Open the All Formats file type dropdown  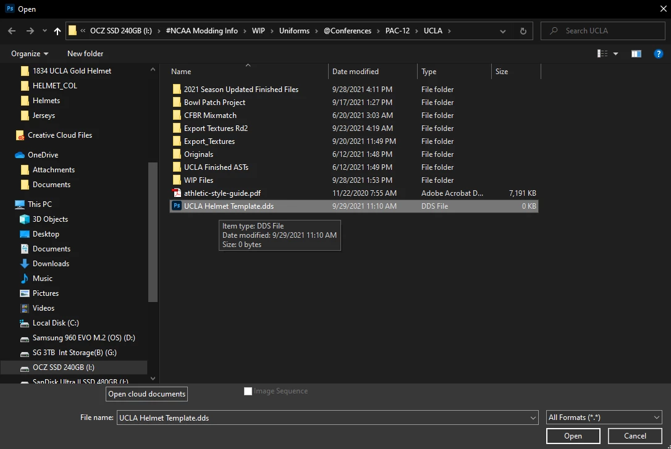click(x=604, y=418)
